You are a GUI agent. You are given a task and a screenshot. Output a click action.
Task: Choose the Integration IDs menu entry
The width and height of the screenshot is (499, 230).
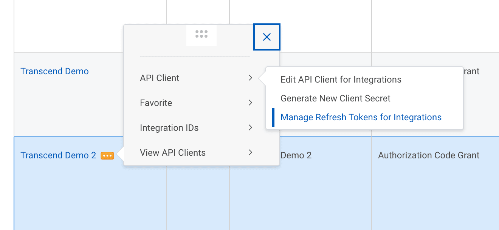[169, 128]
